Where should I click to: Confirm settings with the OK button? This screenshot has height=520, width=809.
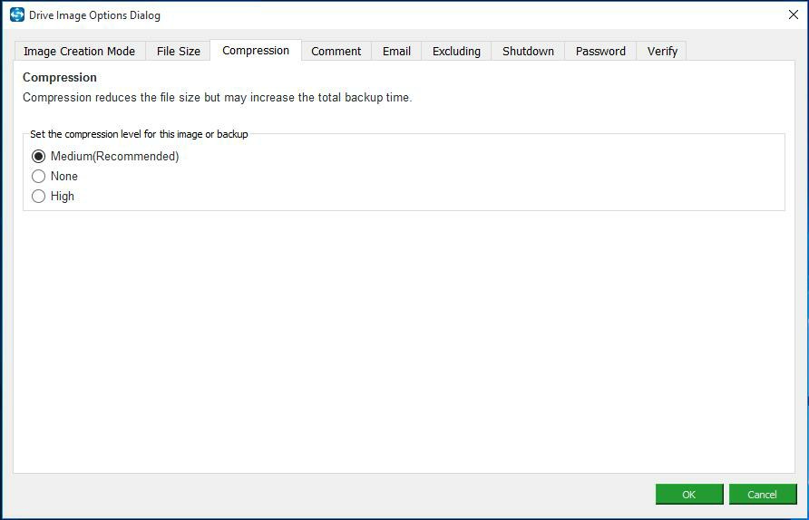click(x=689, y=495)
